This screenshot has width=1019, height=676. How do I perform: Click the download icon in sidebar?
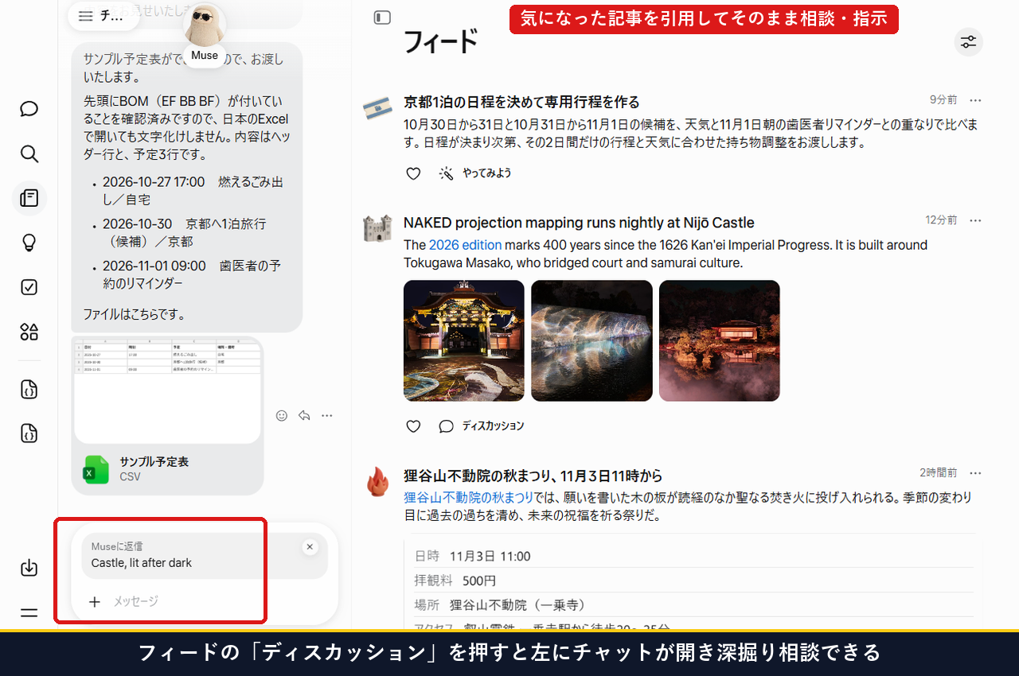click(x=29, y=568)
